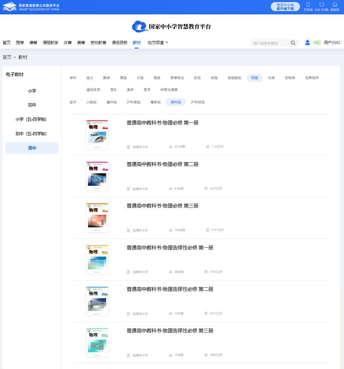Image resolution: width=344 pixels, height=369 pixels.
Task: Open the 手机版 phone icon
Action: pyautogui.click(x=308, y=5)
